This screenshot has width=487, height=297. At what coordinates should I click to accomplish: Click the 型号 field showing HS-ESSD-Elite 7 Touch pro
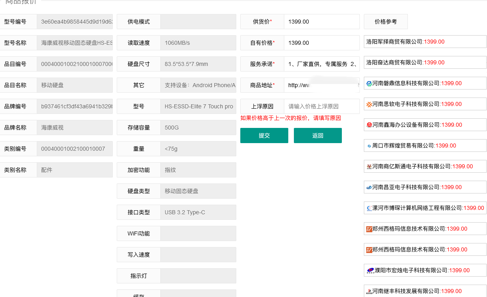click(198, 106)
